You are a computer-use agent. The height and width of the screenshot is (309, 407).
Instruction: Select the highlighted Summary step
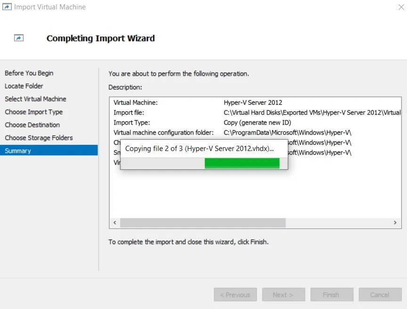[18, 151]
